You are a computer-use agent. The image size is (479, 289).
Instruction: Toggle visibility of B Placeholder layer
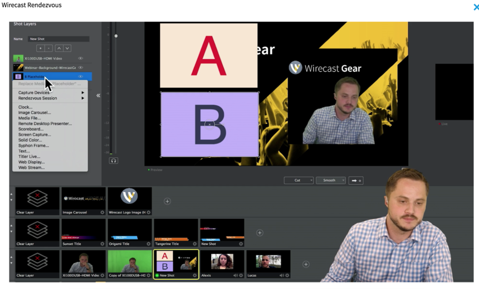[80, 77]
